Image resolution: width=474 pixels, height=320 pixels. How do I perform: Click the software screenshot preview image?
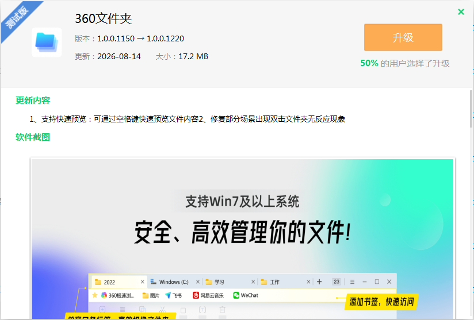242,238
